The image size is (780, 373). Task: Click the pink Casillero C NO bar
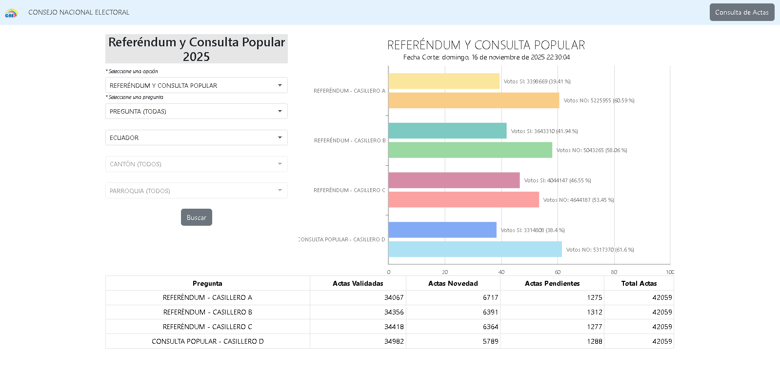pos(463,199)
